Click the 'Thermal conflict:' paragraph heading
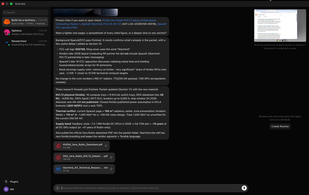 [x=66, y=111]
